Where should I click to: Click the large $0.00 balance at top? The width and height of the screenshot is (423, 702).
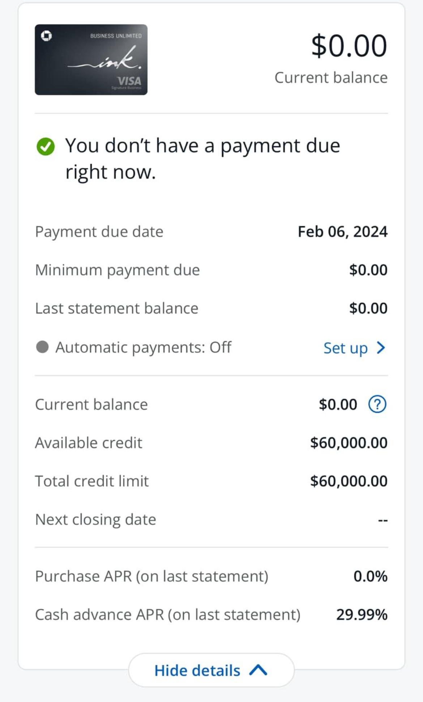pyautogui.click(x=349, y=46)
